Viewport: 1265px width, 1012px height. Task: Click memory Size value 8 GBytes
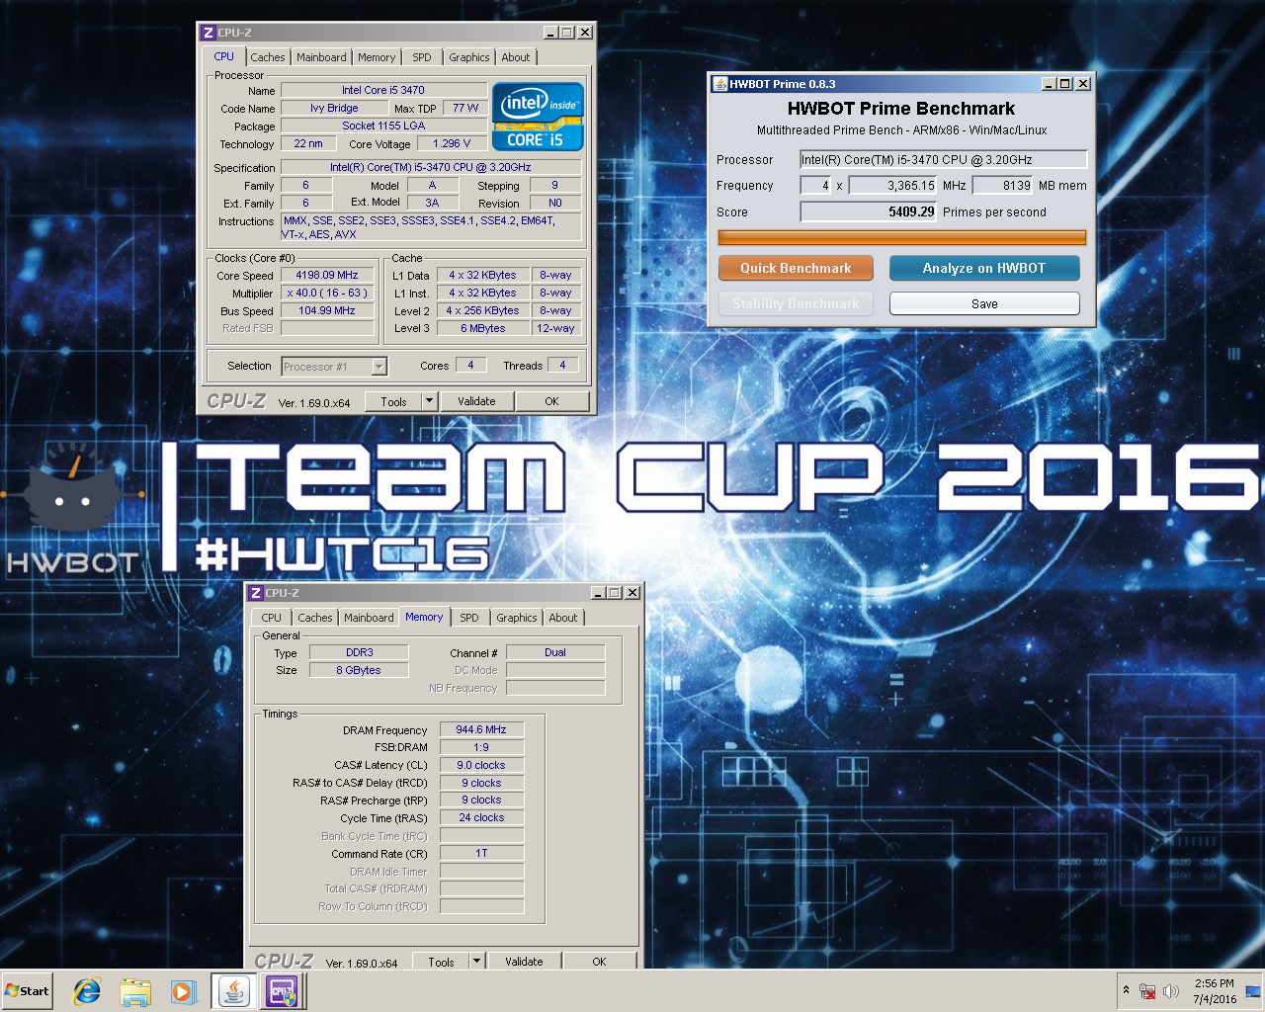359,670
